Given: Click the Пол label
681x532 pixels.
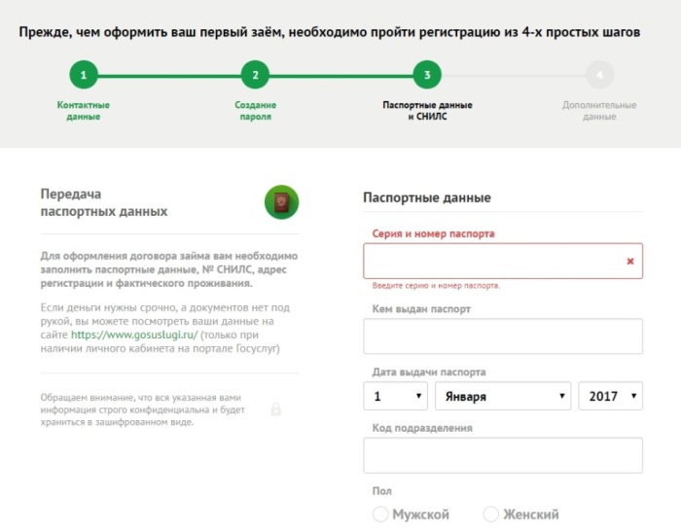Looking at the screenshot, I should [x=381, y=491].
